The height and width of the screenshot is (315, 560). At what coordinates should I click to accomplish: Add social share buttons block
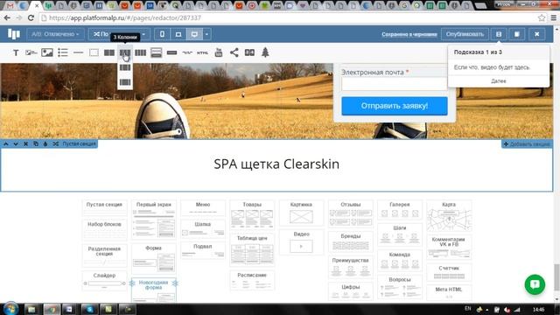(x=234, y=52)
